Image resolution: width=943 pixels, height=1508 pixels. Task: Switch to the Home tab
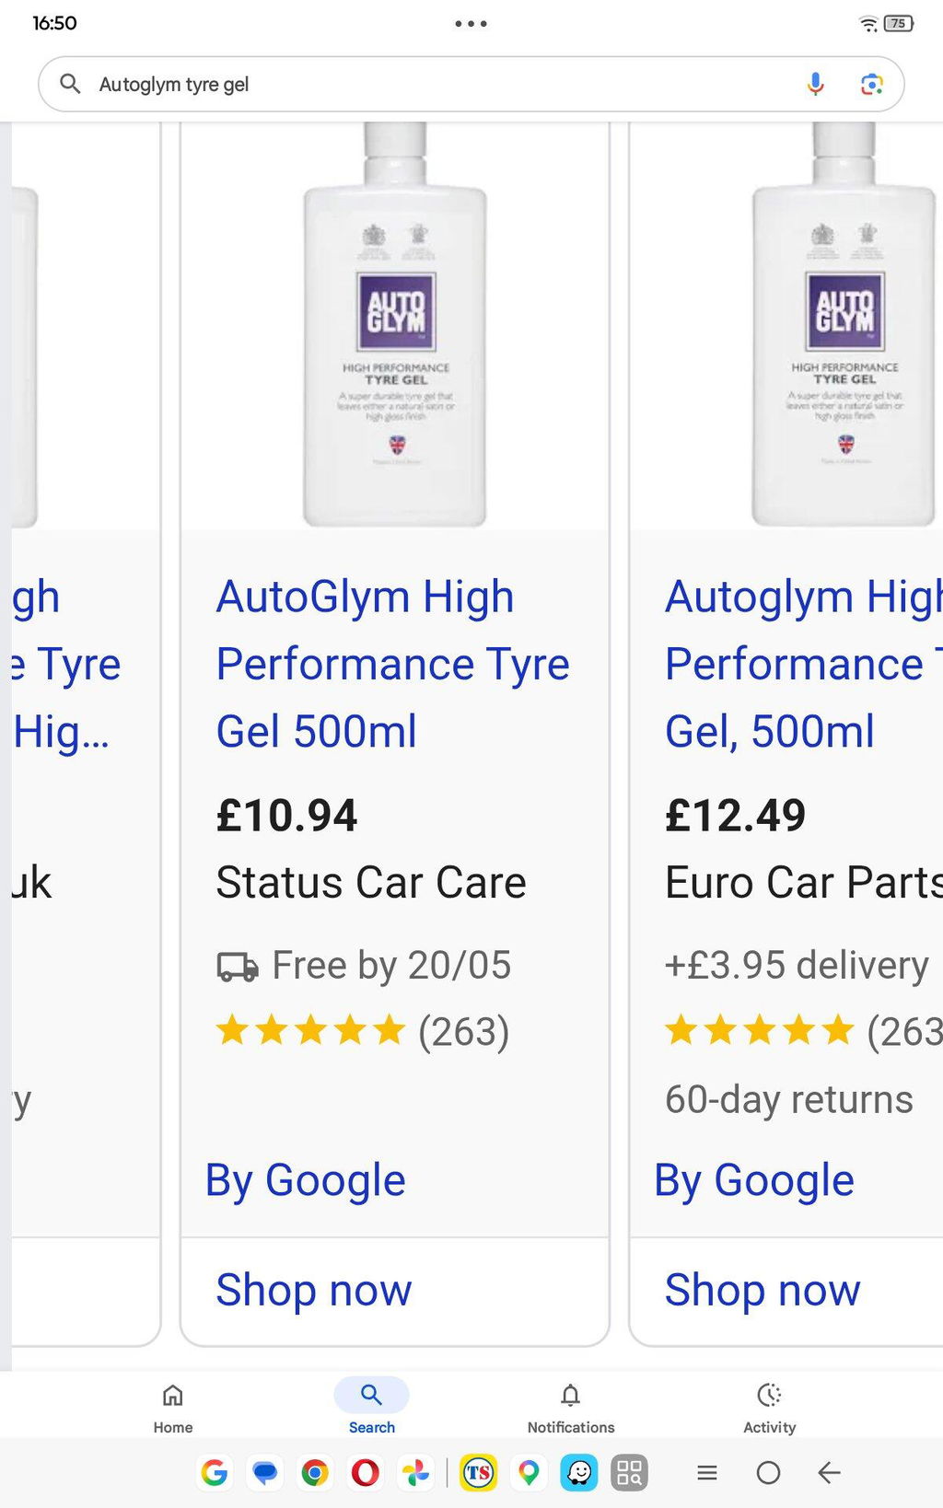pyautogui.click(x=173, y=1408)
